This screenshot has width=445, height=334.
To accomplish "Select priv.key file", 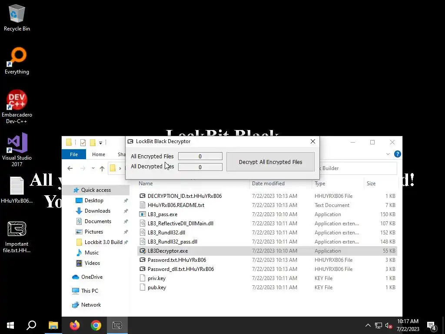I will [x=156, y=278].
